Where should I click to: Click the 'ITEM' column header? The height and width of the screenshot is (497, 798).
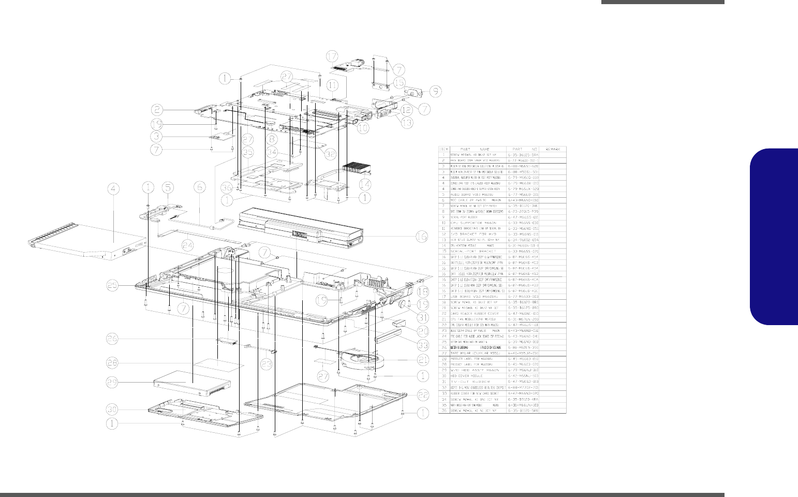pyautogui.click(x=444, y=149)
